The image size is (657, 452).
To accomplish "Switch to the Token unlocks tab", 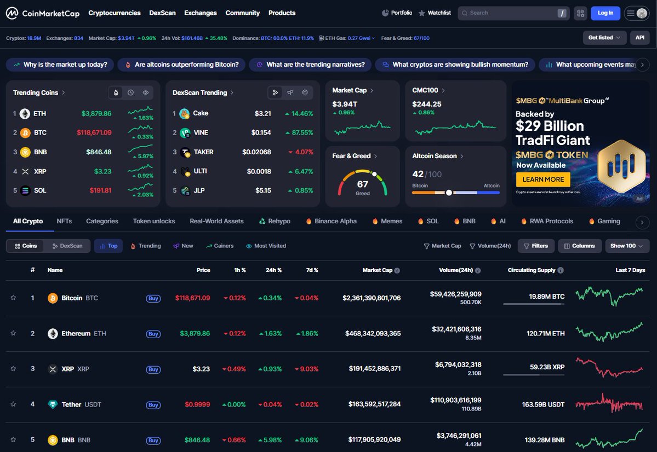I will (x=154, y=221).
